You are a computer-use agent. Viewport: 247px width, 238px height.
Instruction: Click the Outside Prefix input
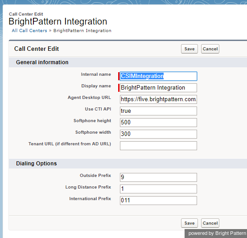coord(158,177)
